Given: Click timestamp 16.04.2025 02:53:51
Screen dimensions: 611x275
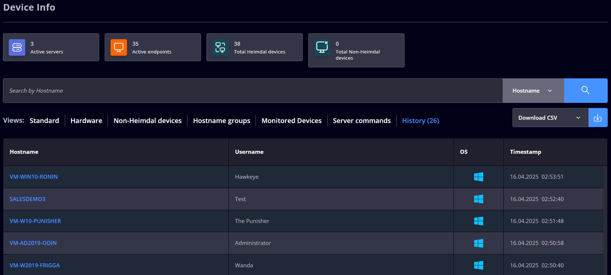Looking at the screenshot, I should click(537, 176).
